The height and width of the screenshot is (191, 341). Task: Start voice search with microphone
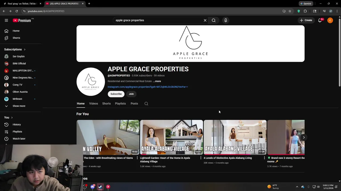tap(226, 20)
